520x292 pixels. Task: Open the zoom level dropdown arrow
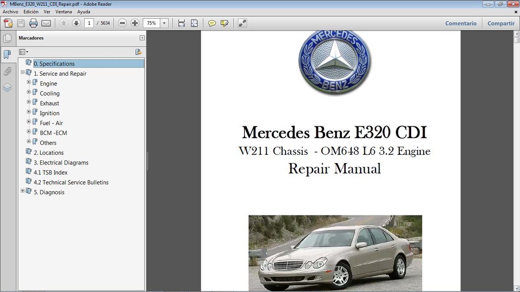(164, 23)
